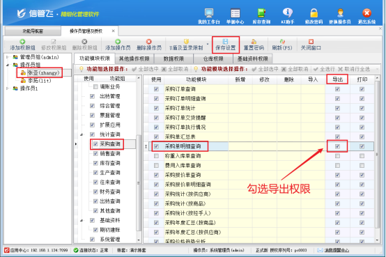Switch to the 数据权限 tab
The image size is (386, 257).
tap(173, 59)
